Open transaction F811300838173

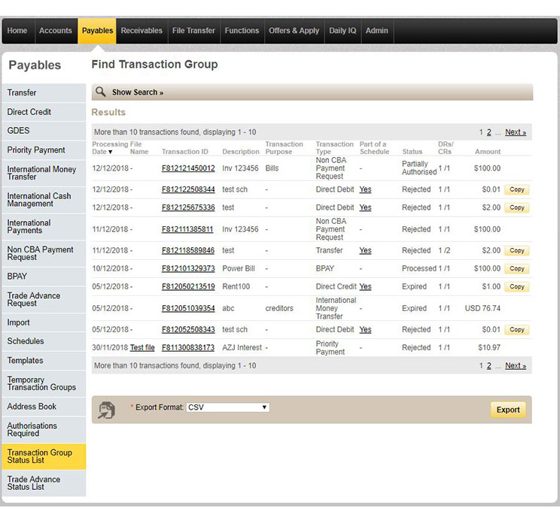coord(188,348)
